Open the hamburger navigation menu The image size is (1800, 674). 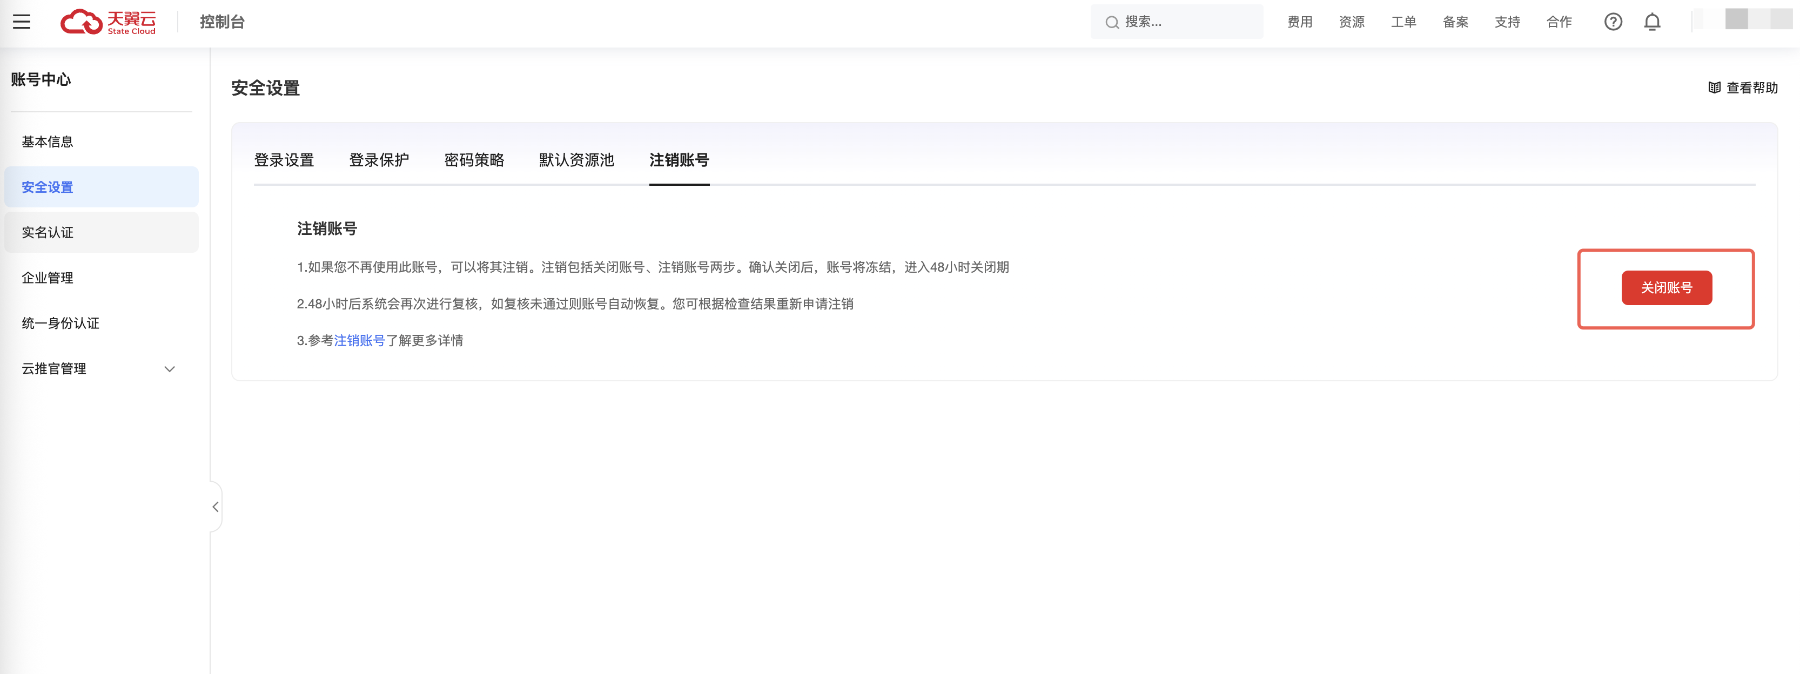click(22, 22)
